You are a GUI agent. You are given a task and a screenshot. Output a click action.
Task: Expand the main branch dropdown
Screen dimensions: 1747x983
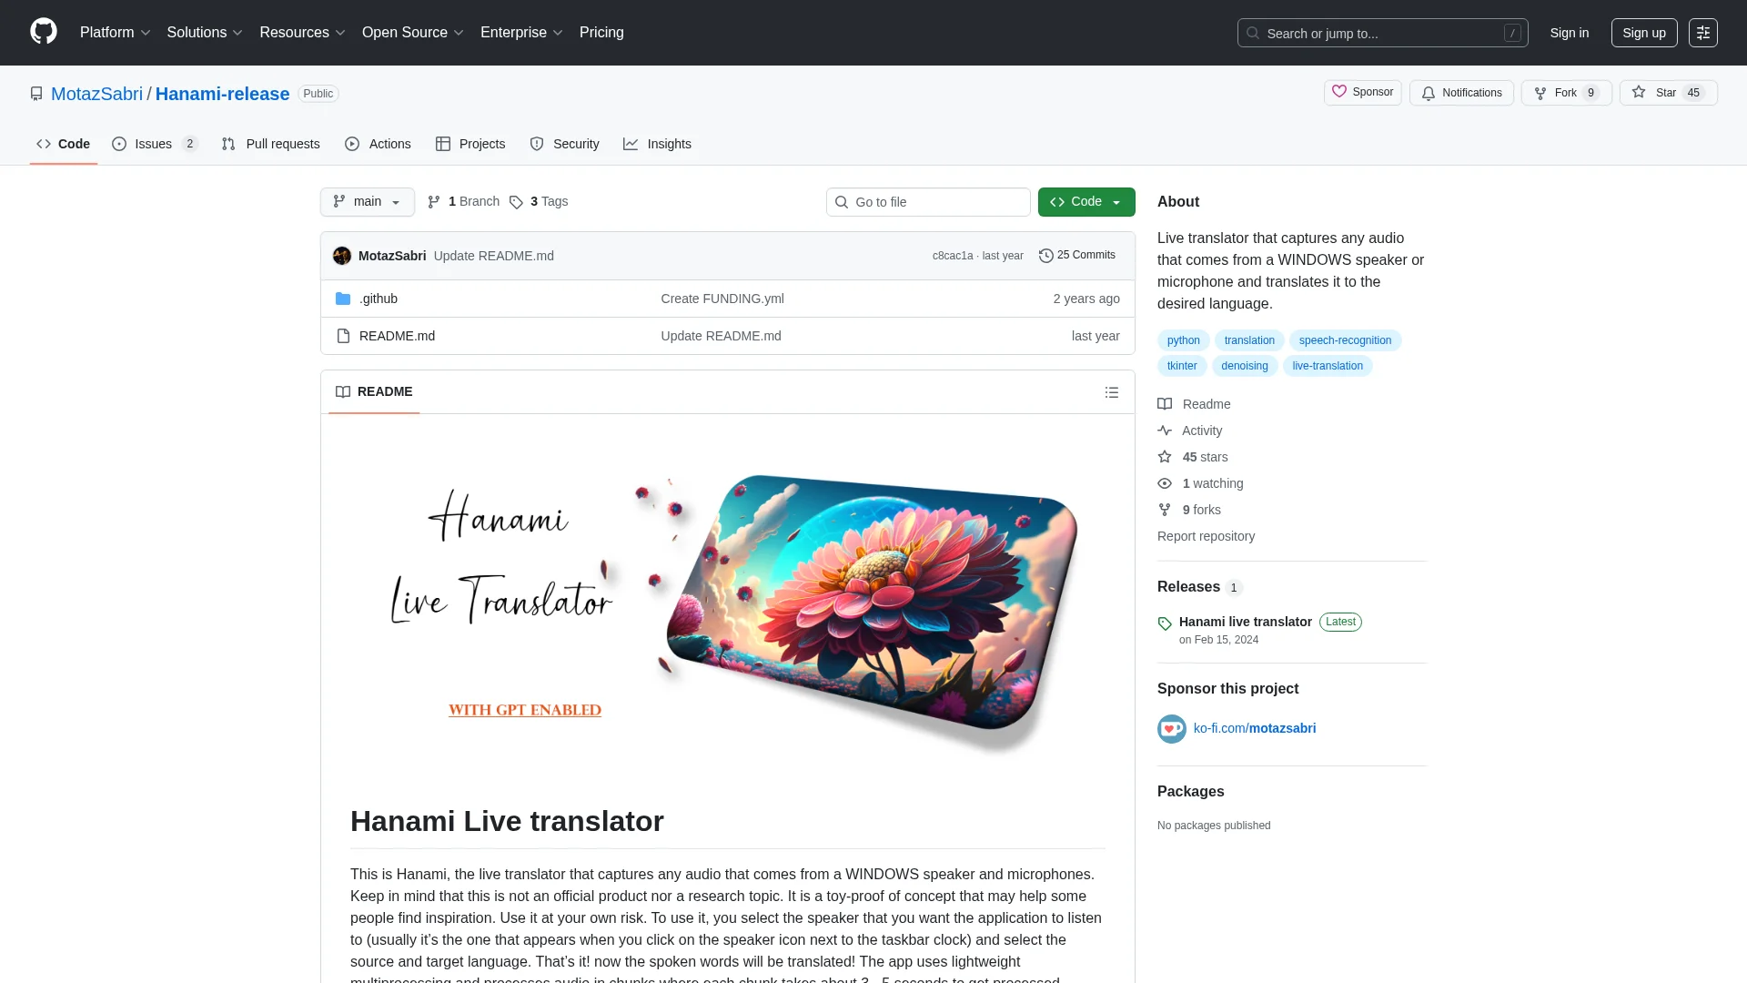[368, 202]
